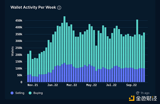Screen dimensions: 160x104
Task: Select the tall spike bar after Sep.22
Action: (137, 51)
